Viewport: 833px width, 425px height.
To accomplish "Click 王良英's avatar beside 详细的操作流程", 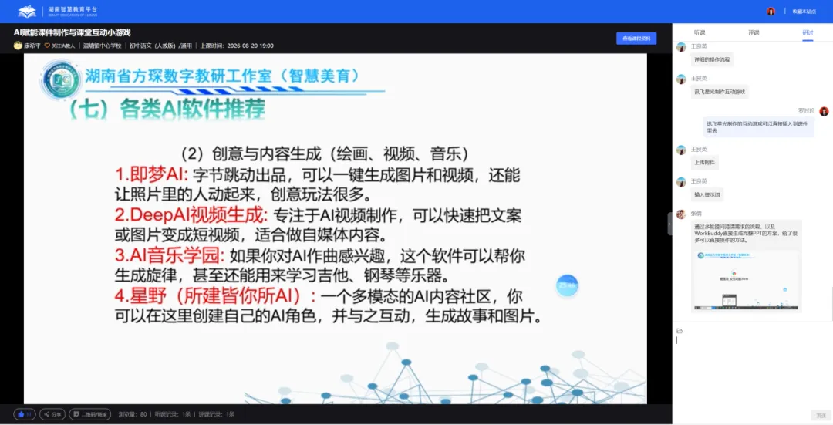I will 681,47.
